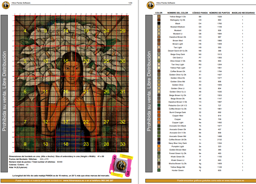
Task: Click the 'Beige Gray Dark' color name
Action: (x=178, y=54)
